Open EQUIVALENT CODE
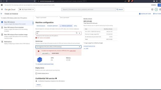The height and width of the screenshot is (90, 161). 145,14
